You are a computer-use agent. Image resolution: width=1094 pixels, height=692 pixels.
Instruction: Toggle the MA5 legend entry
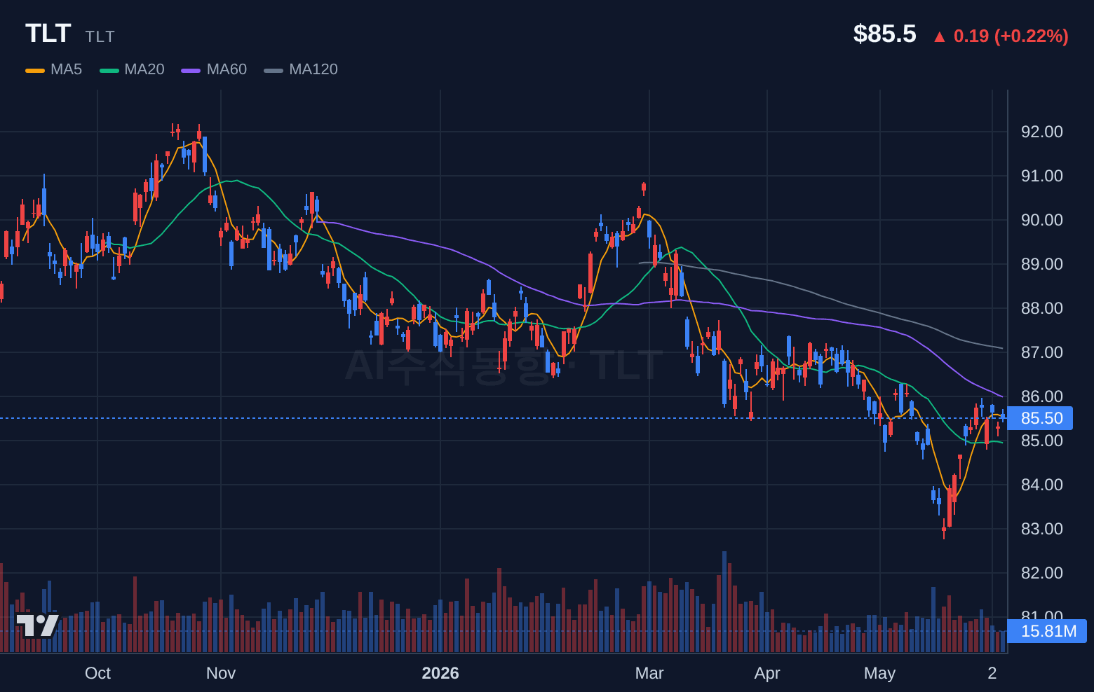click(x=54, y=69)
